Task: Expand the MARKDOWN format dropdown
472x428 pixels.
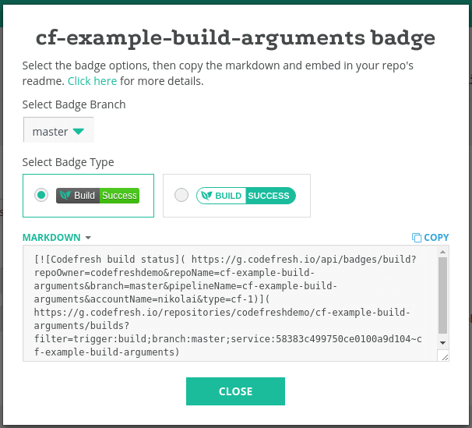Action: (57, 238)
